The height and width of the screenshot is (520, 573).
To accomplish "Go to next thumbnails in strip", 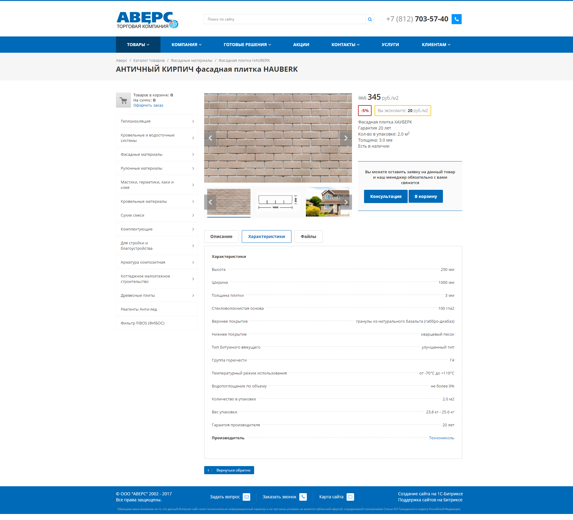I will point(346,202).
